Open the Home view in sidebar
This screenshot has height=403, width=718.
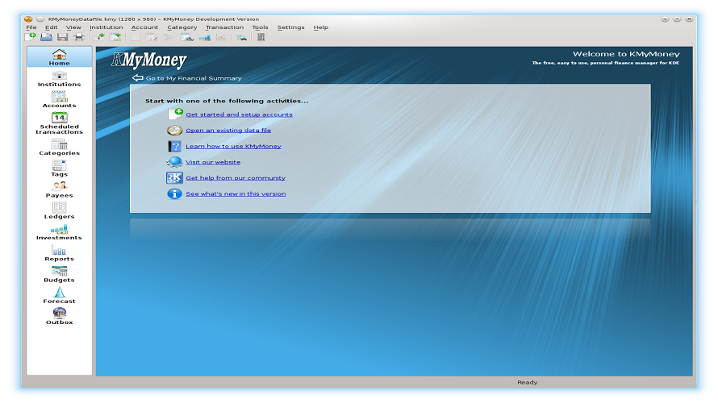[x=59, y=57]
